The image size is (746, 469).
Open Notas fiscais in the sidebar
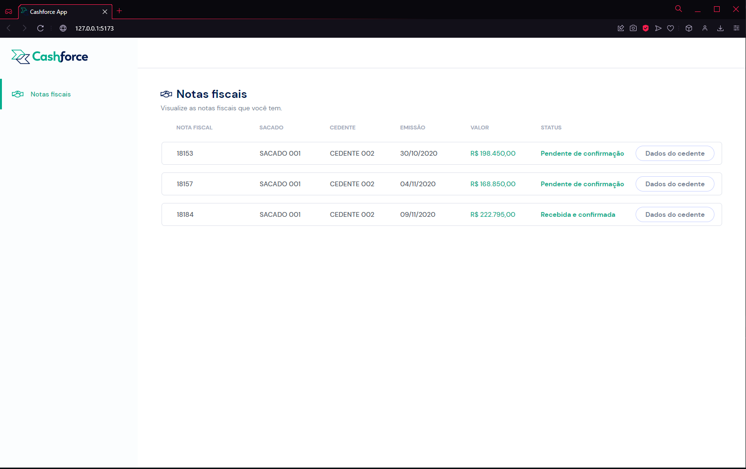tap(51, 94)
